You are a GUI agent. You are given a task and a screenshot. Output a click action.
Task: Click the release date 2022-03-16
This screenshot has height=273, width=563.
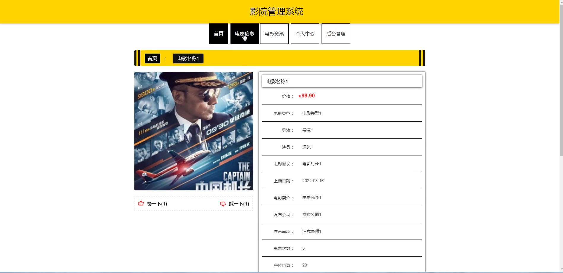pos(313,181)
